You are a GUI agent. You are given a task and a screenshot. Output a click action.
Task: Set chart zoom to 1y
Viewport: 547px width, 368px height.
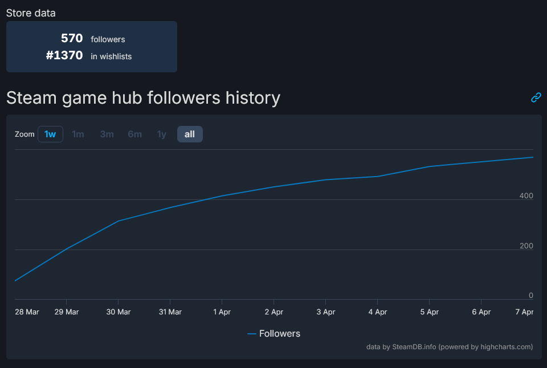(x=161, y=134)
